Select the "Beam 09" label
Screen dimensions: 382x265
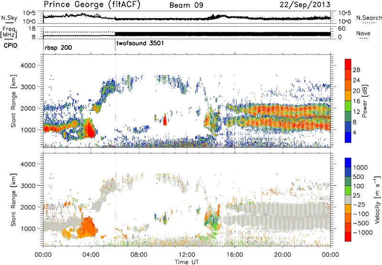pos(186,5)
